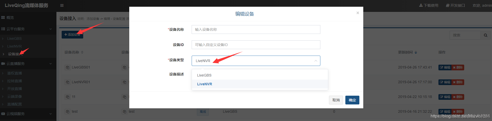Open 拉转直播 in the sidebar
This screenshot has height=121, width=492.
(x=15, y=81)
